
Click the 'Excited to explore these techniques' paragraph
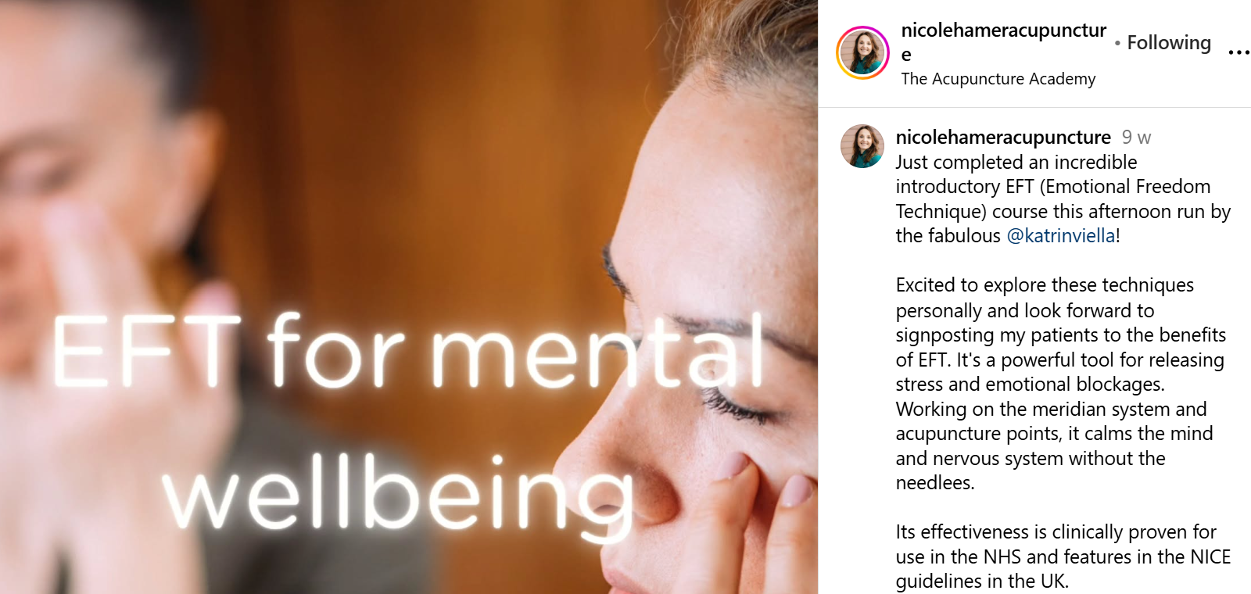point(1061,384)
